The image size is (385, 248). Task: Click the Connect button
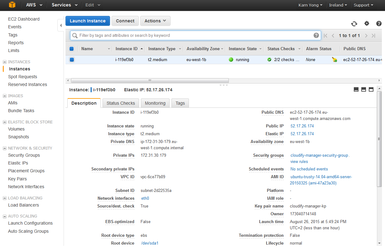click(125, 21)
